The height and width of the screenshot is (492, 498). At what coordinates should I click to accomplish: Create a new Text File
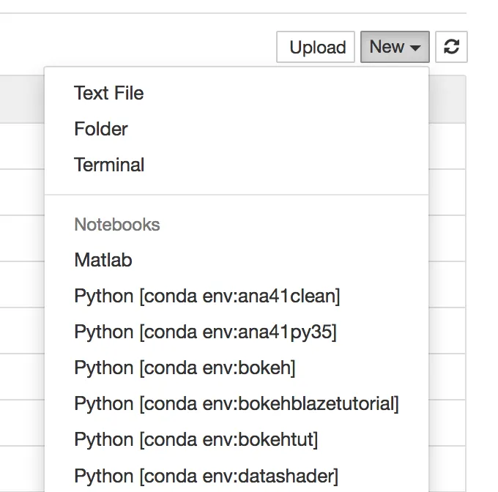[x=108, y=93]
